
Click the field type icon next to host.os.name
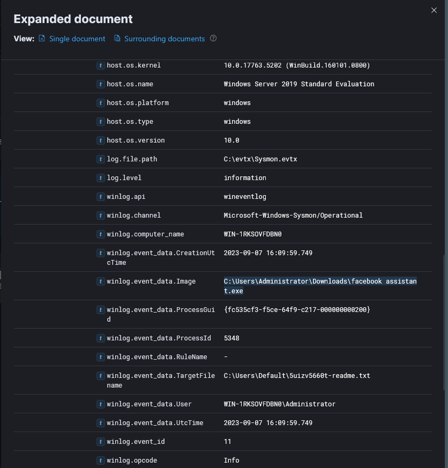[x=100, y=84]
